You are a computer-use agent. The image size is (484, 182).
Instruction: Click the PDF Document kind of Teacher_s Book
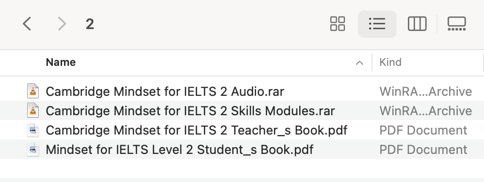point(423,130)
